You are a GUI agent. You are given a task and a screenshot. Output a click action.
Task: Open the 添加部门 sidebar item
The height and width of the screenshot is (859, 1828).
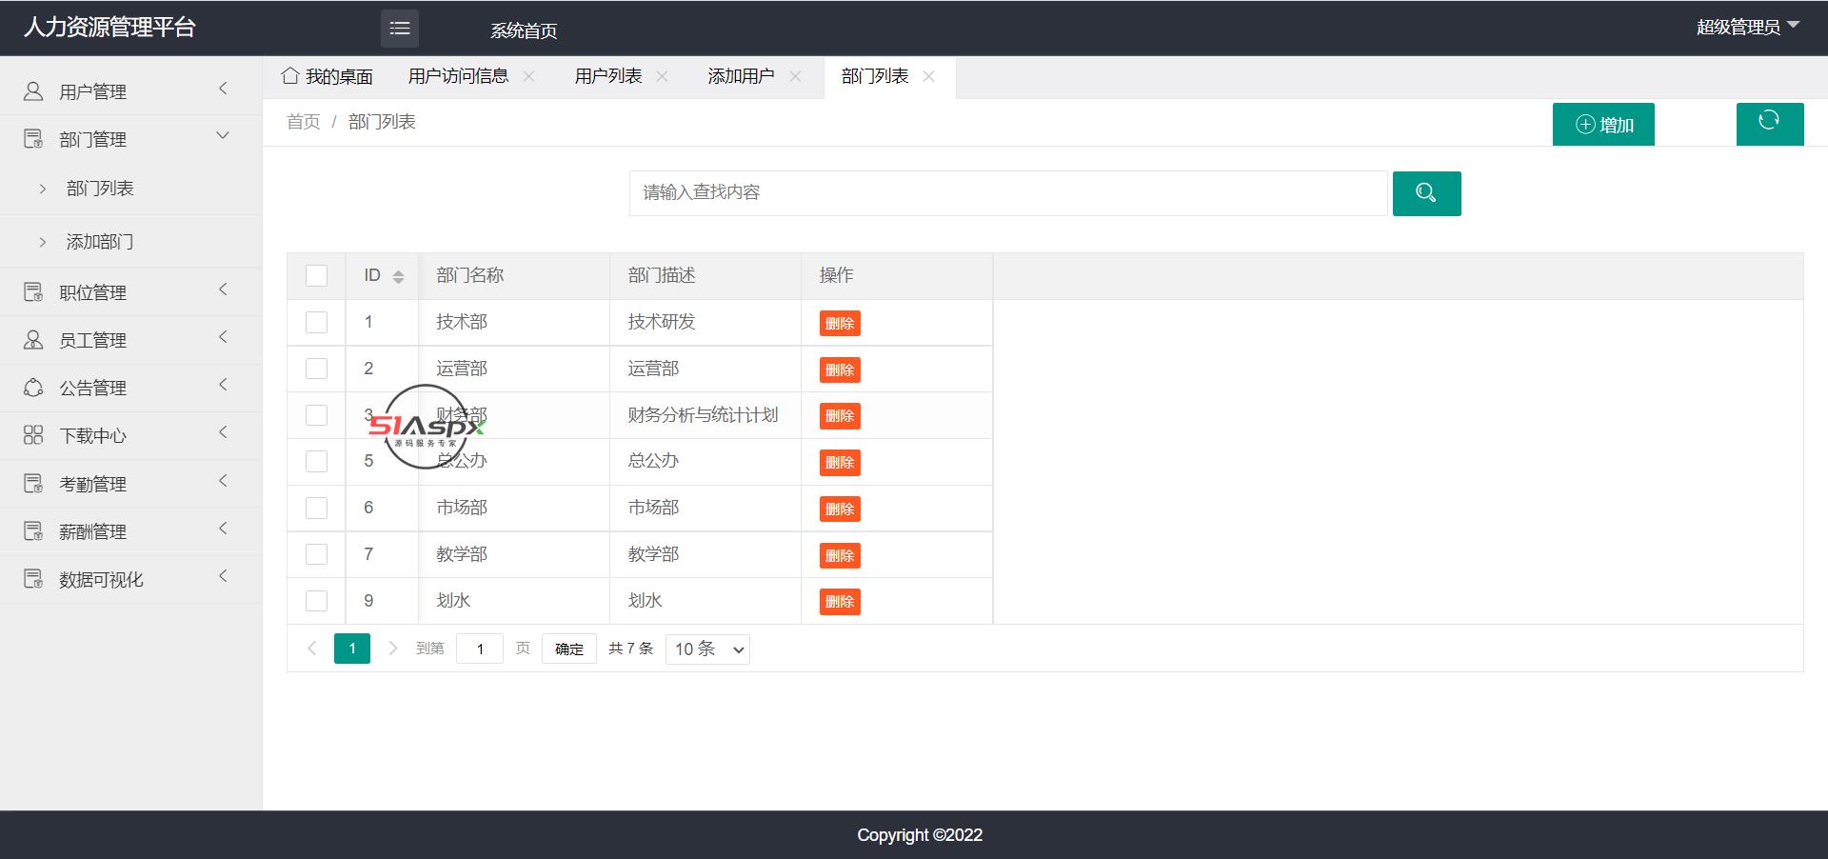pyautogui.click(x=130, y=242)
